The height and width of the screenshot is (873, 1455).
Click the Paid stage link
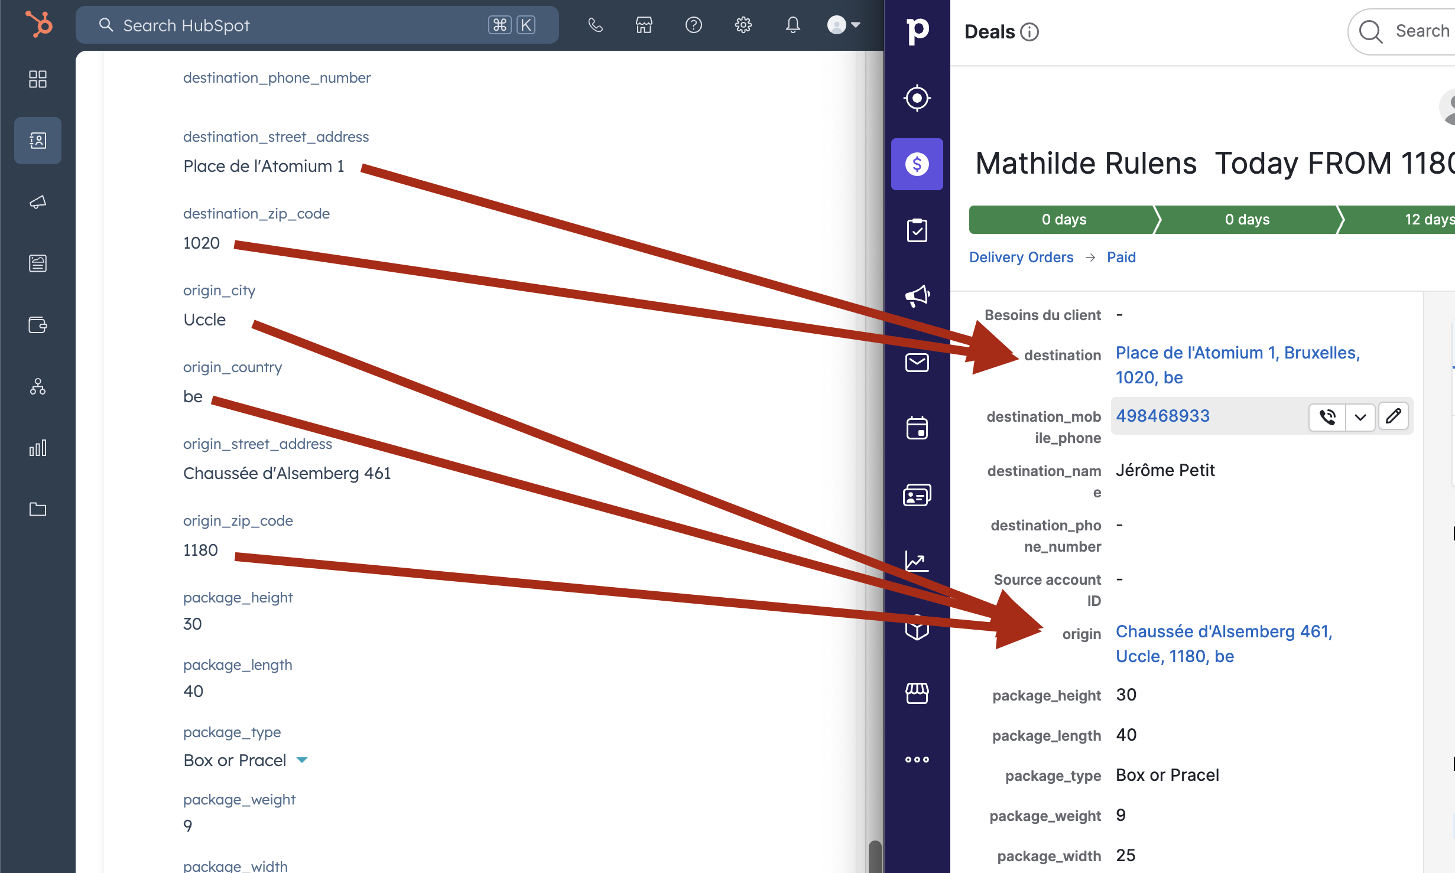click(x=1121, y=257)
